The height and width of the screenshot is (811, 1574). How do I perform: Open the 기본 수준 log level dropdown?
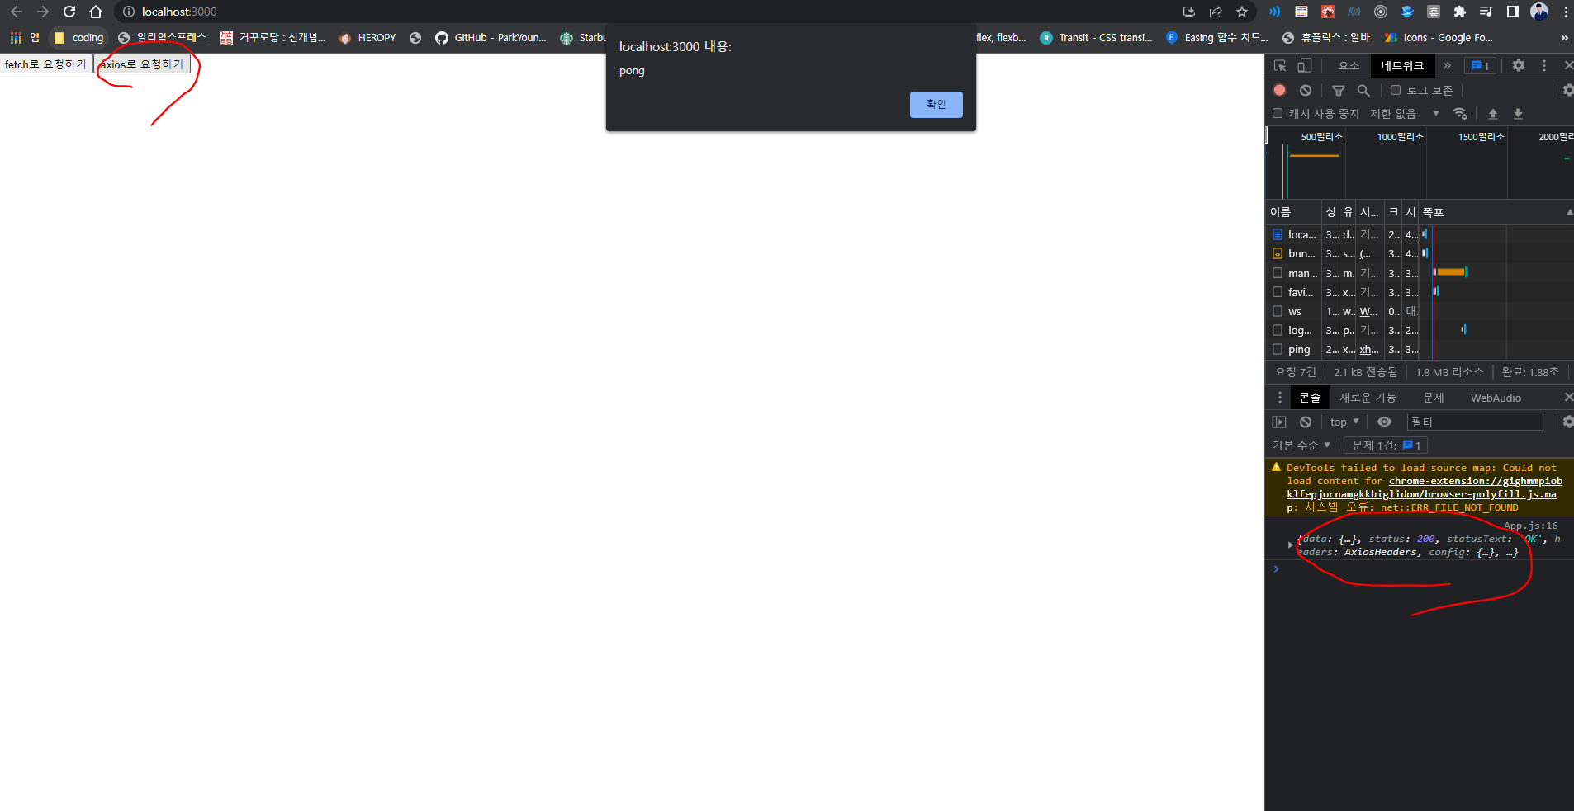click(x=1301, y=446)
